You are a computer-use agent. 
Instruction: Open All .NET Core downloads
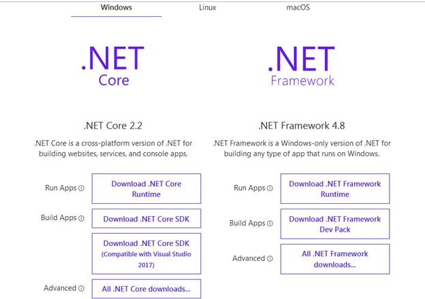click(146, 289)
